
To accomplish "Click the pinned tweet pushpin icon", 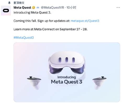I will tap(9, 3).
